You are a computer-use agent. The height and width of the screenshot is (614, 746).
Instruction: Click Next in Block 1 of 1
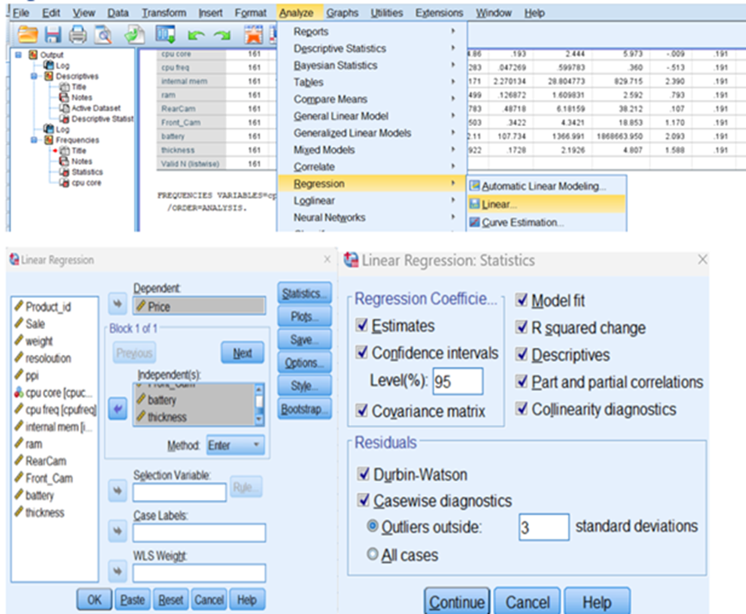click(242, 353)
